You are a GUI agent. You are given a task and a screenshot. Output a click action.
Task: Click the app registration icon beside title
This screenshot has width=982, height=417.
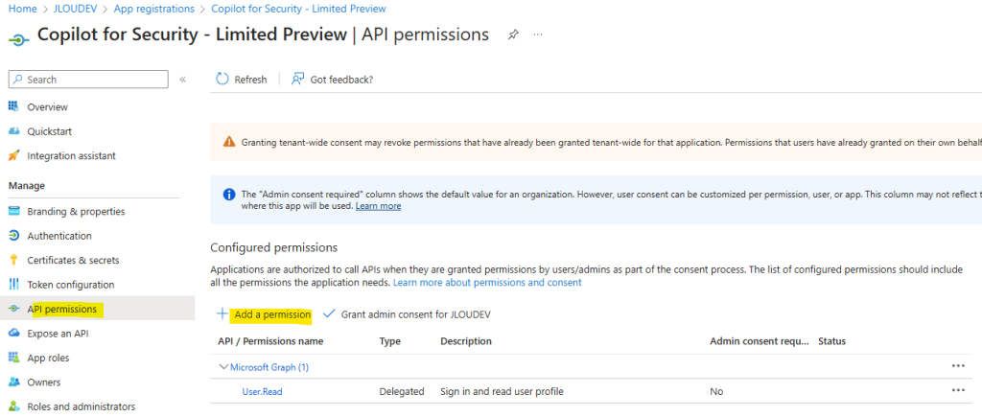(x=19, y=38)
